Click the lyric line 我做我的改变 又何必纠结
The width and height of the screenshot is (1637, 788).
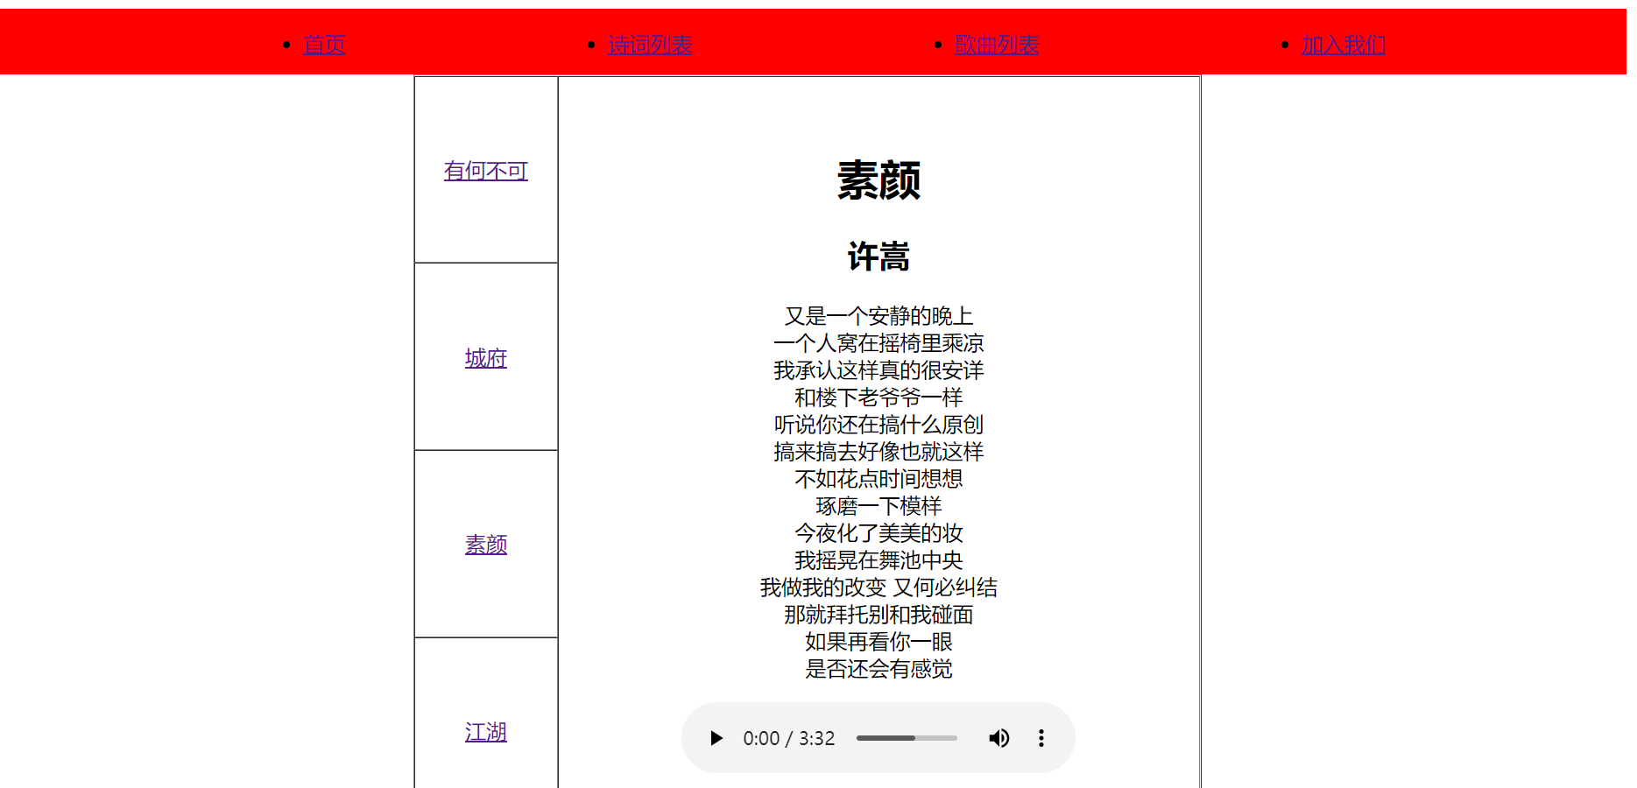click(879, 587)
